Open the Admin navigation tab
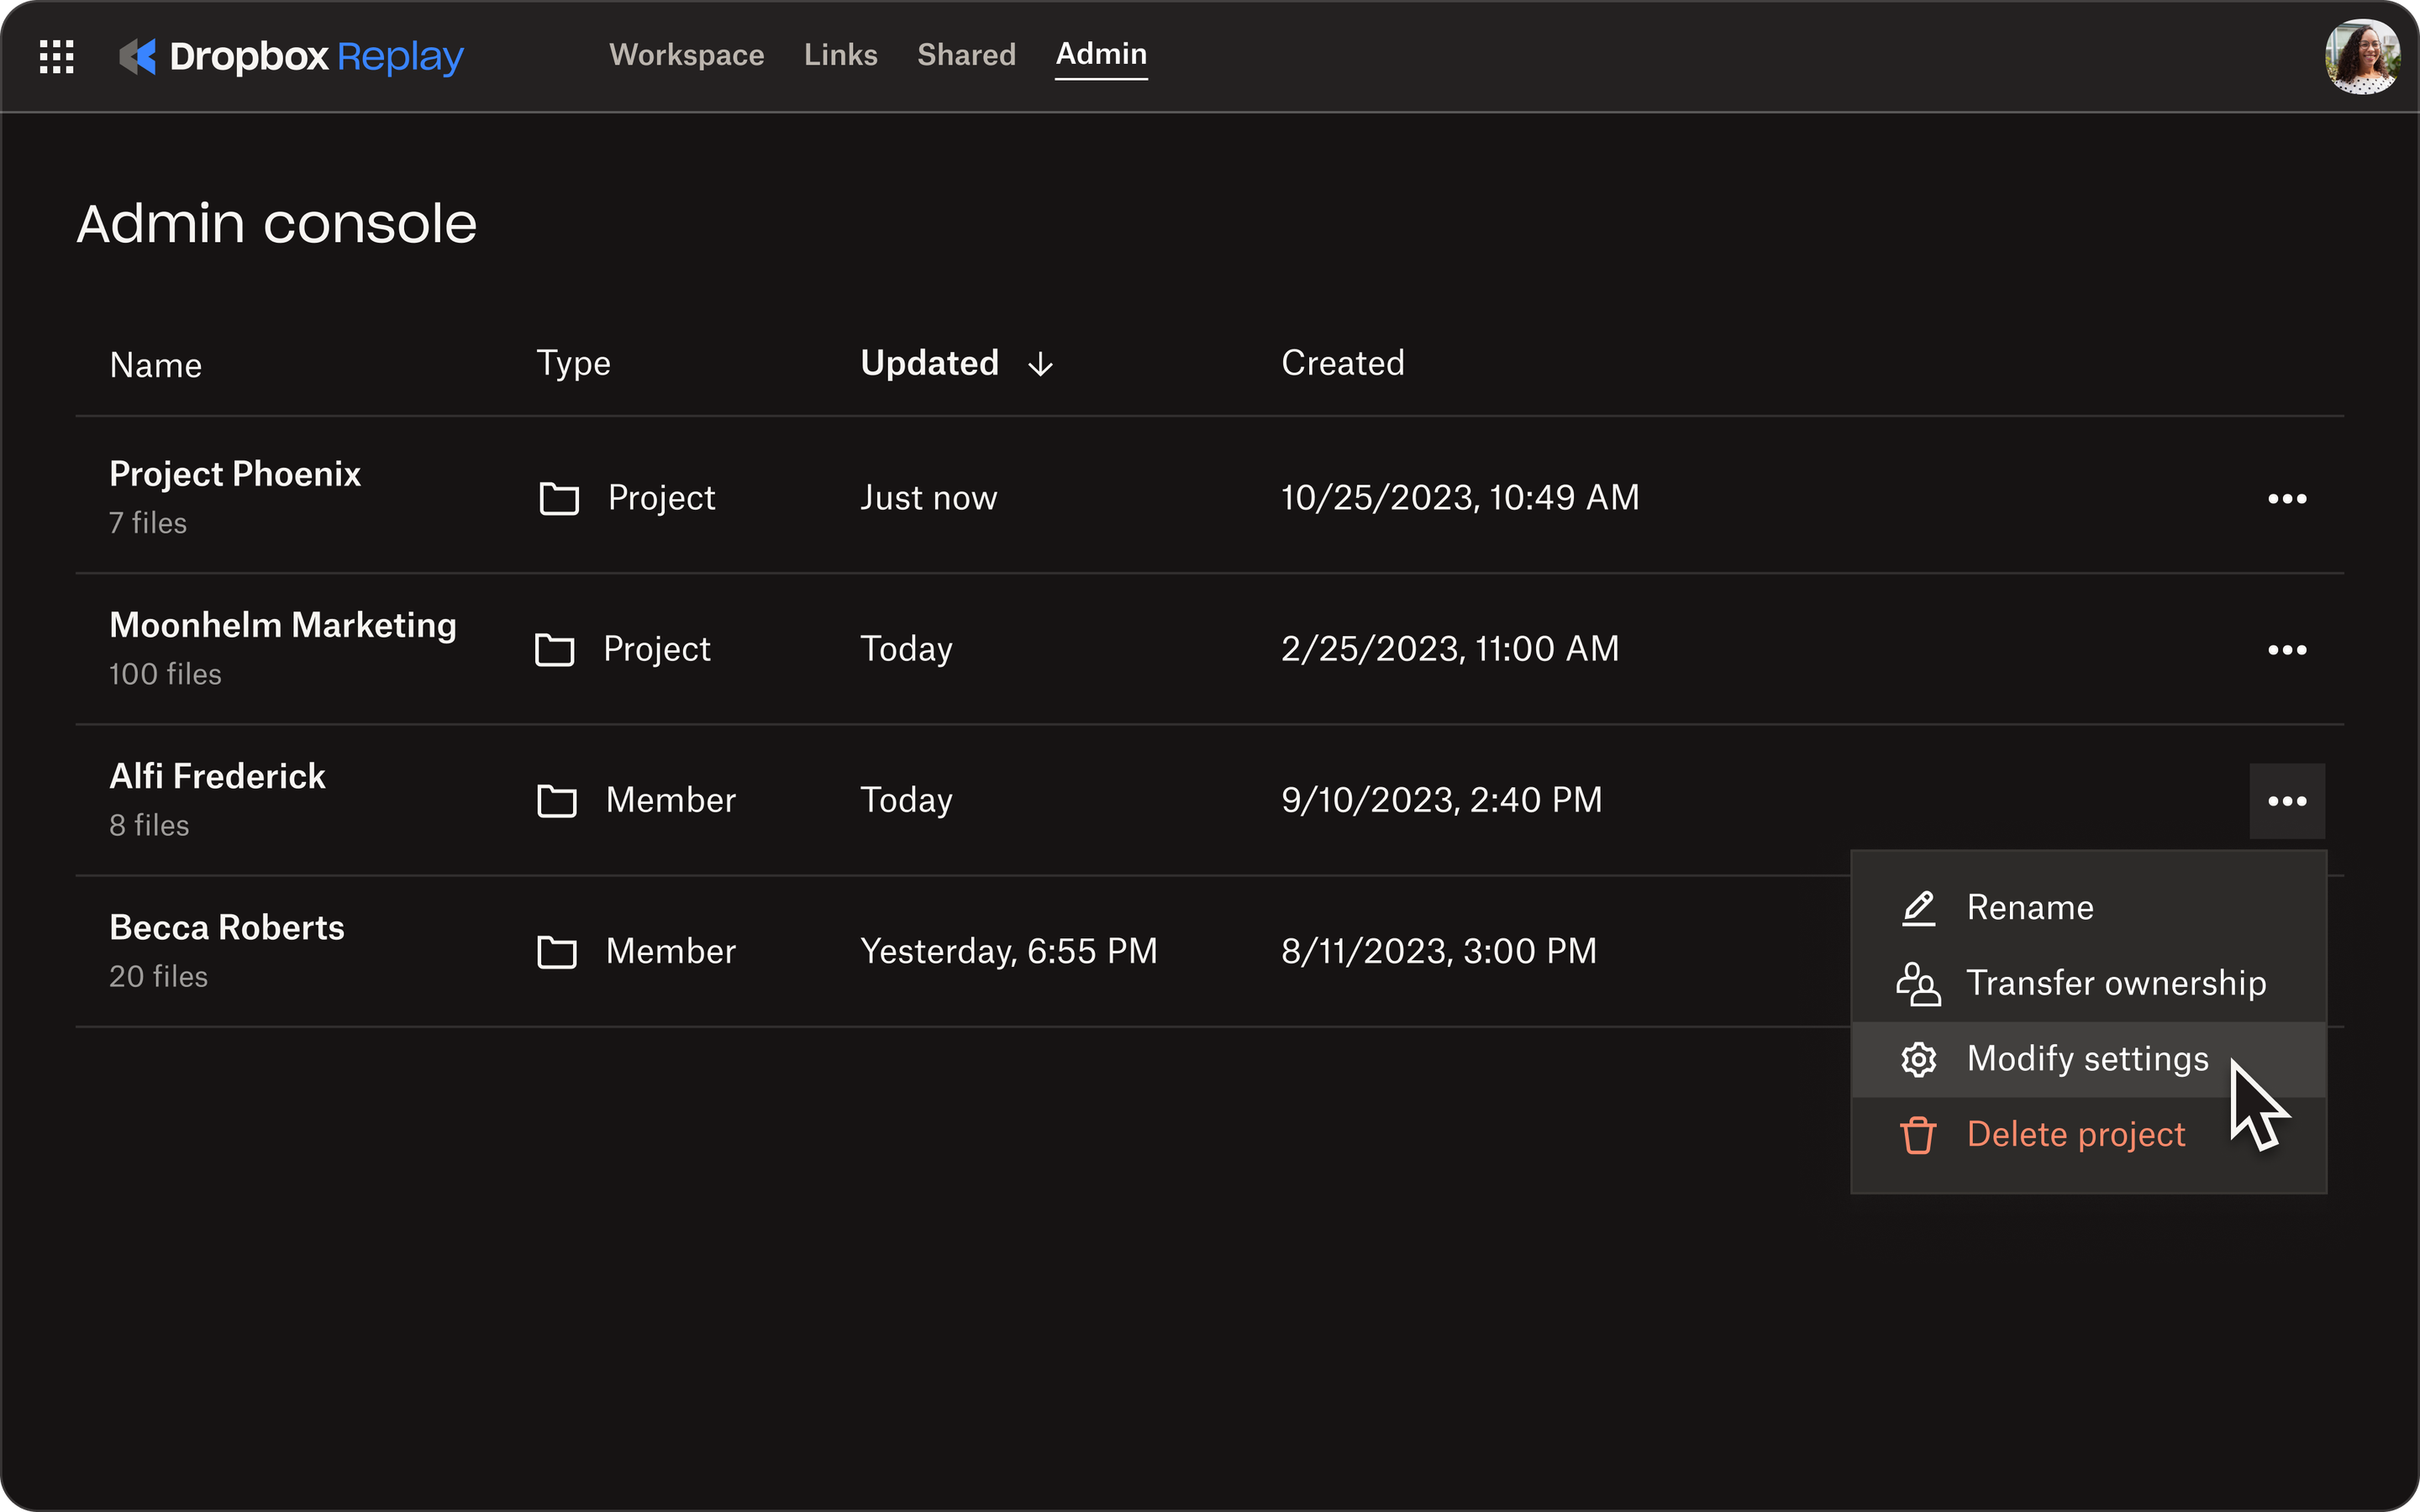This screenshot has height=1512, width=2420. coord(1101,55)
